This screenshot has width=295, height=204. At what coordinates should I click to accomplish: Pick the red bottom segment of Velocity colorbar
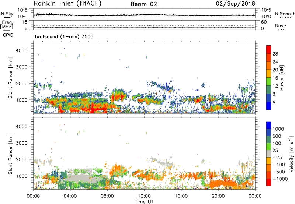click(269, 182)
